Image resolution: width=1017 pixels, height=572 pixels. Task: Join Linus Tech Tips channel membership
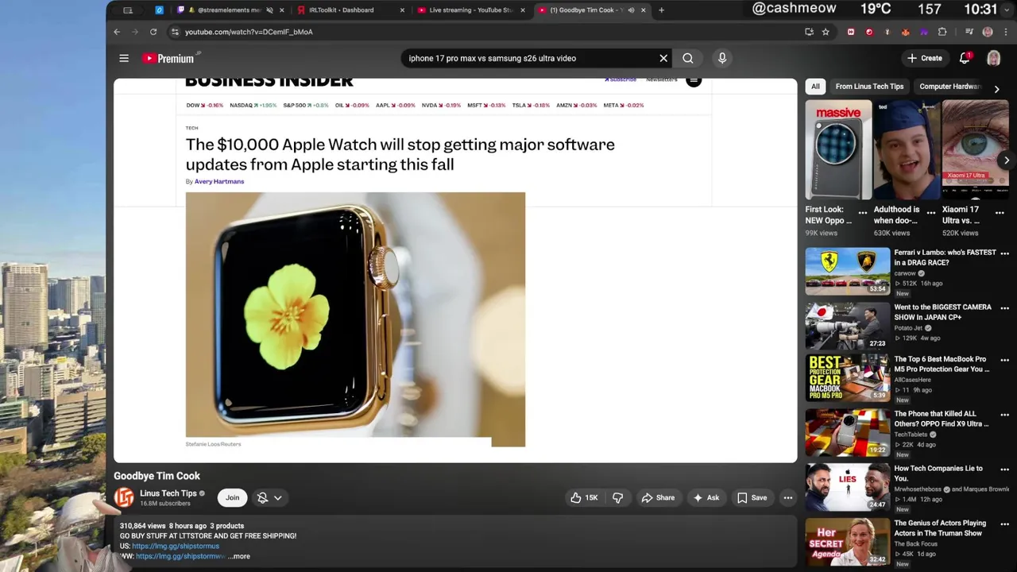232,498
